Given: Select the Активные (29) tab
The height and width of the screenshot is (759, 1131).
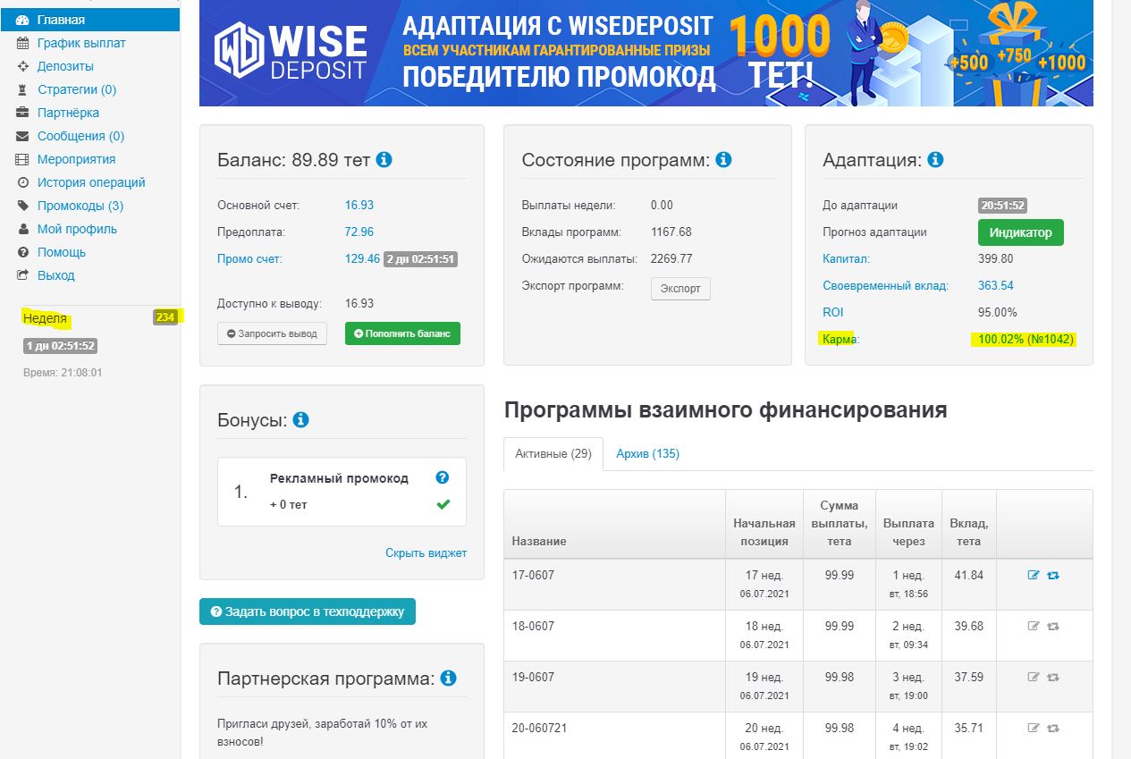Looking at the screenshot, I should click(x=553, y=453).
